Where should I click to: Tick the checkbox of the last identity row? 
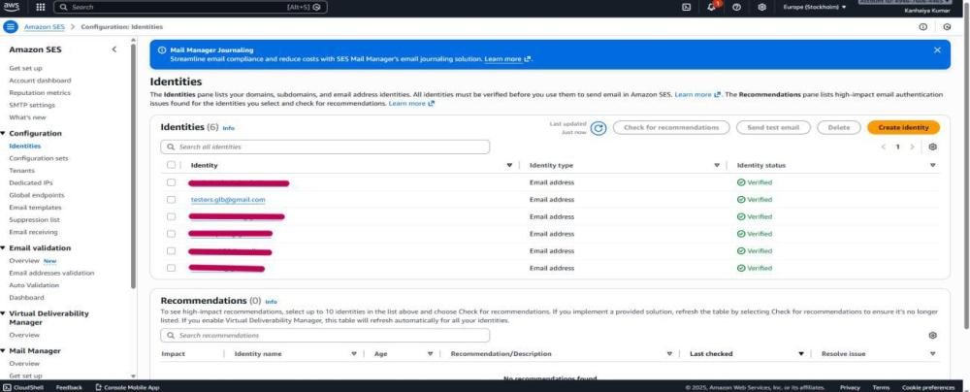click(172, 268)
